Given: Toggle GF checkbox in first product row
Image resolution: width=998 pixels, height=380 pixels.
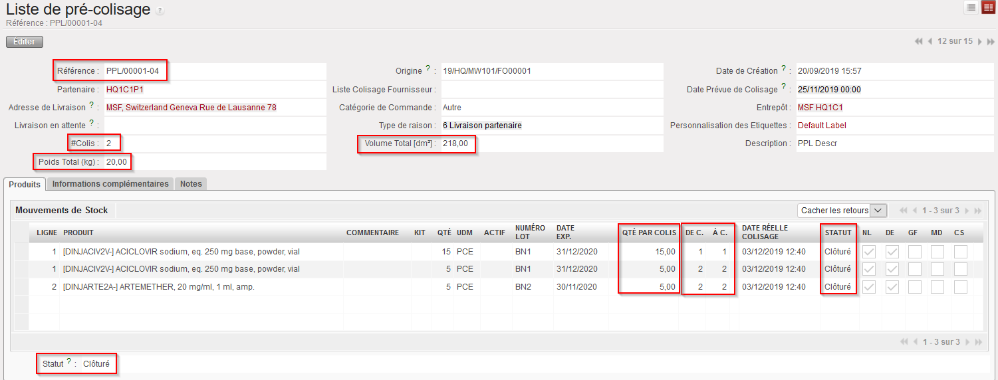Looking at the screenshot, I should [x=914, y=252].
